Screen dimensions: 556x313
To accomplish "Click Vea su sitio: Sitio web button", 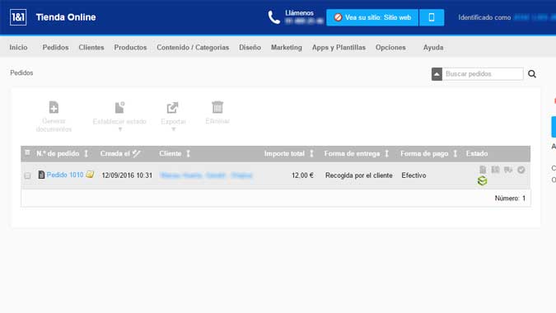I will [x=372, y=17].
